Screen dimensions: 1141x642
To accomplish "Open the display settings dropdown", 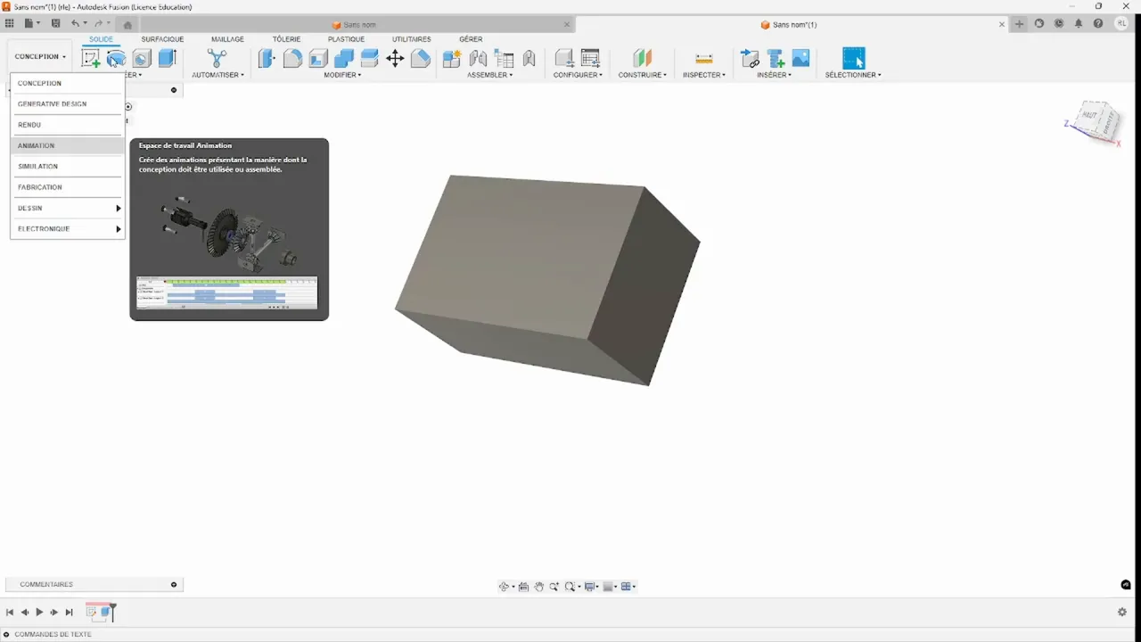I will pyautogui.click(x=593, y=587).
